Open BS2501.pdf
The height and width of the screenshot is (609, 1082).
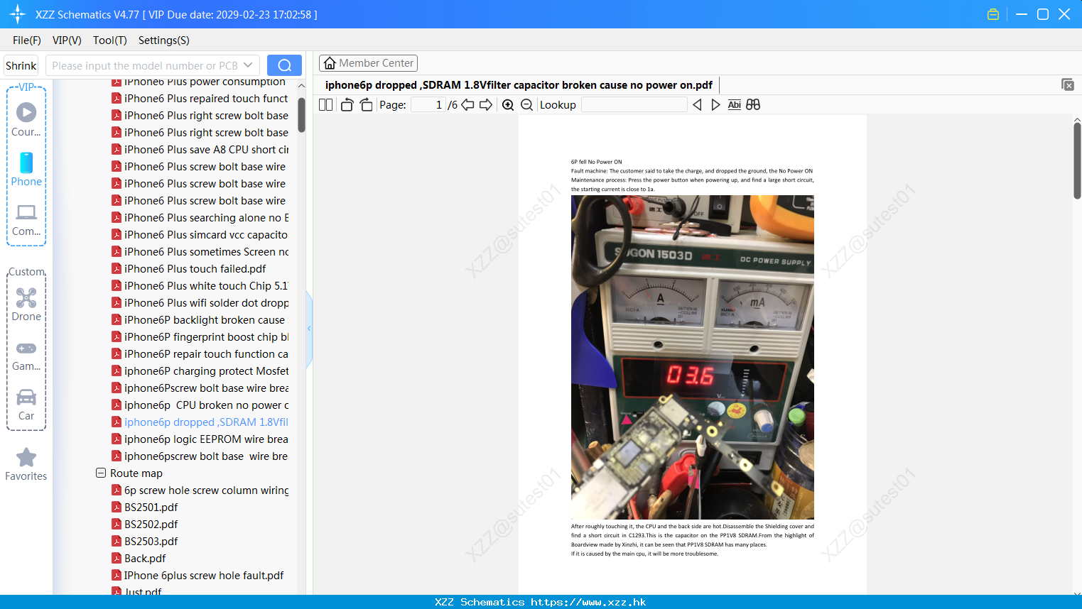[x=145, y=507]
